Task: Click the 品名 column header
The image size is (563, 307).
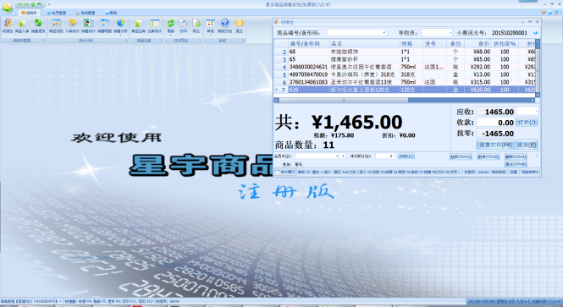Action: pyautogui.click(x=364, y=44)
